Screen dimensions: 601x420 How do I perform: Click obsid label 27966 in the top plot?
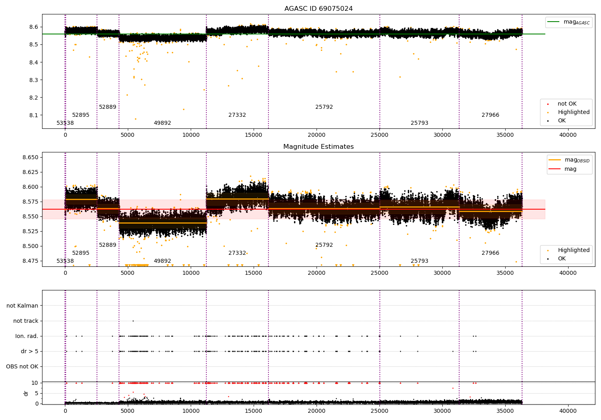[490, 115]
